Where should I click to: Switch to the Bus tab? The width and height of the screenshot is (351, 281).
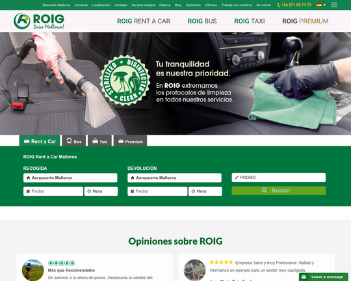[74, 140]
